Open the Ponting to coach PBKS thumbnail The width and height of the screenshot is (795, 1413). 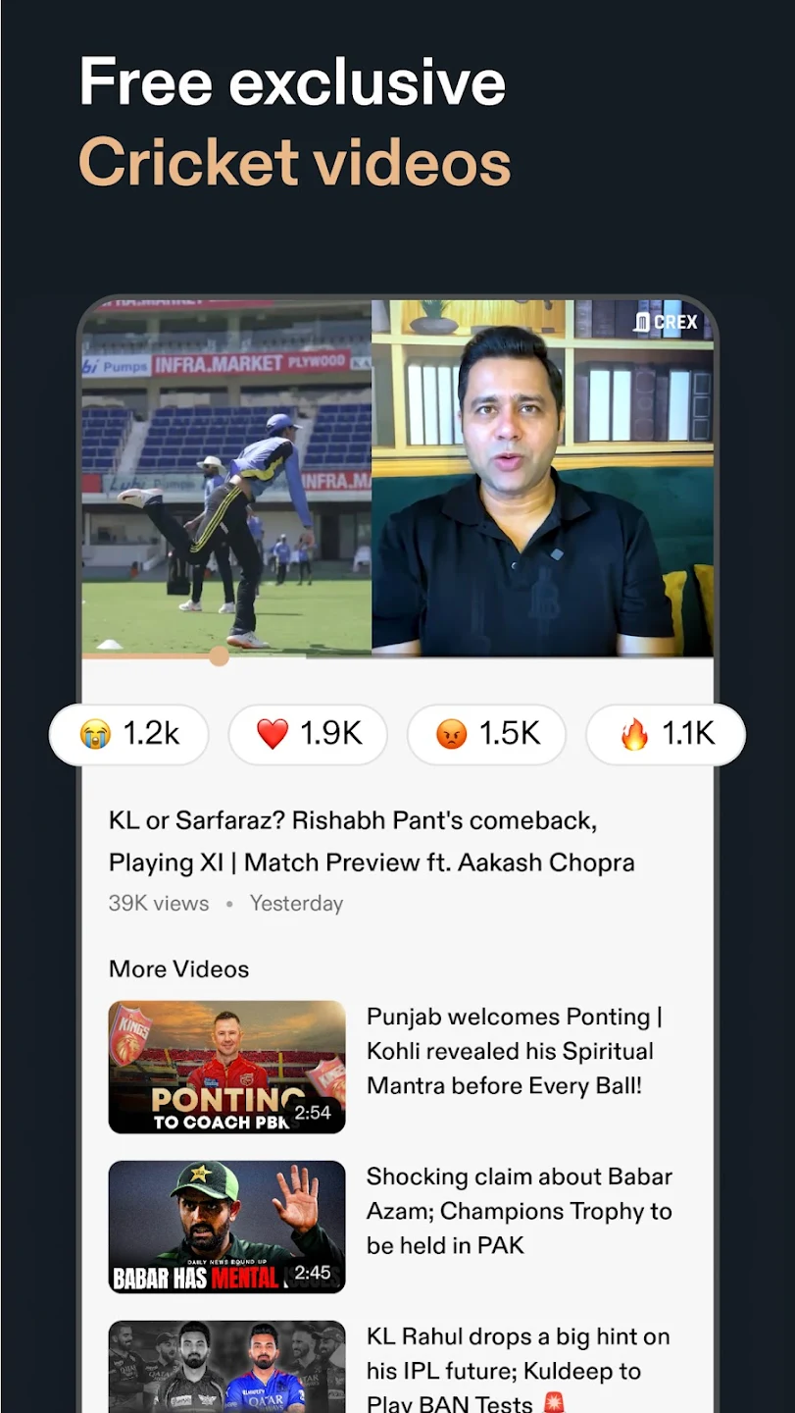(x=226, y=1067)
